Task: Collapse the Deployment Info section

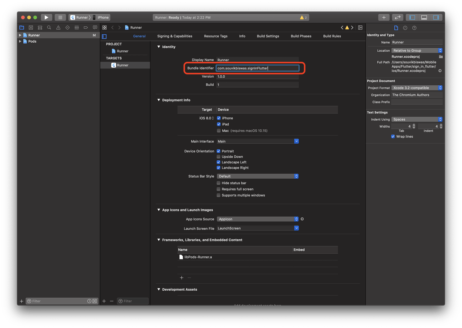Action: [x=159, y=100]
